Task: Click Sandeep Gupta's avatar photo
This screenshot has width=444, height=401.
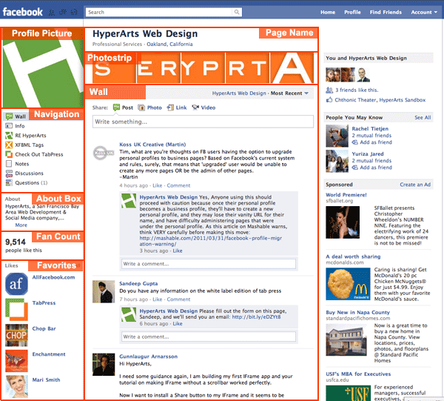Action: pos(104,292)
